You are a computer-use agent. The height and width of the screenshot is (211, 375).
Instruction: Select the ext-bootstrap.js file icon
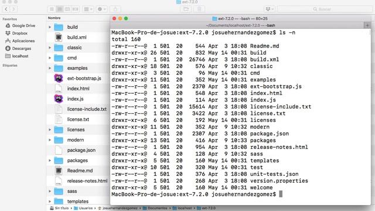[x=59, y=78]
